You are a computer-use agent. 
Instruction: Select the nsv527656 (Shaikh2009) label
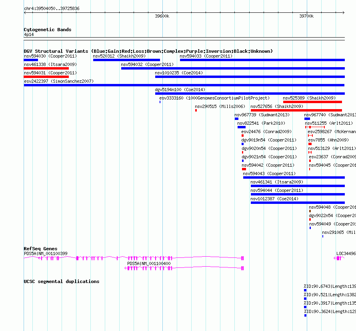click(277, 106)
